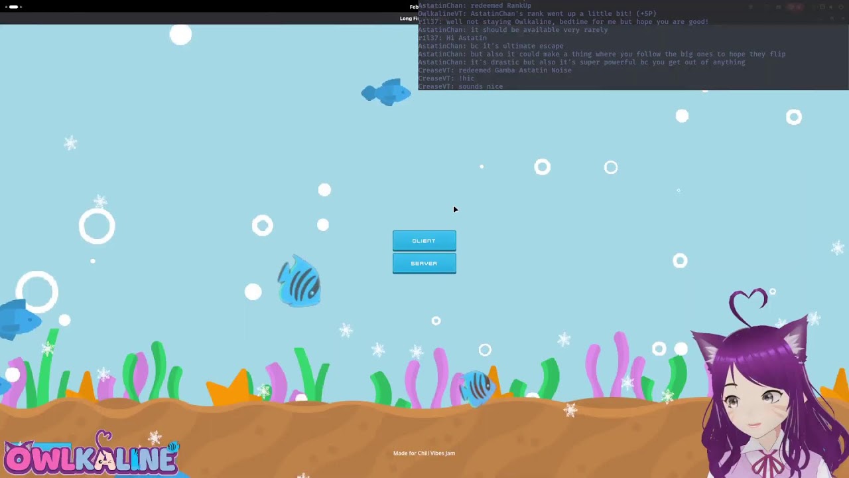Select chat line 'AstatinChan: redeemed RankUp'
This screenshot has height=478, width=849.
[x=474, y=6]
